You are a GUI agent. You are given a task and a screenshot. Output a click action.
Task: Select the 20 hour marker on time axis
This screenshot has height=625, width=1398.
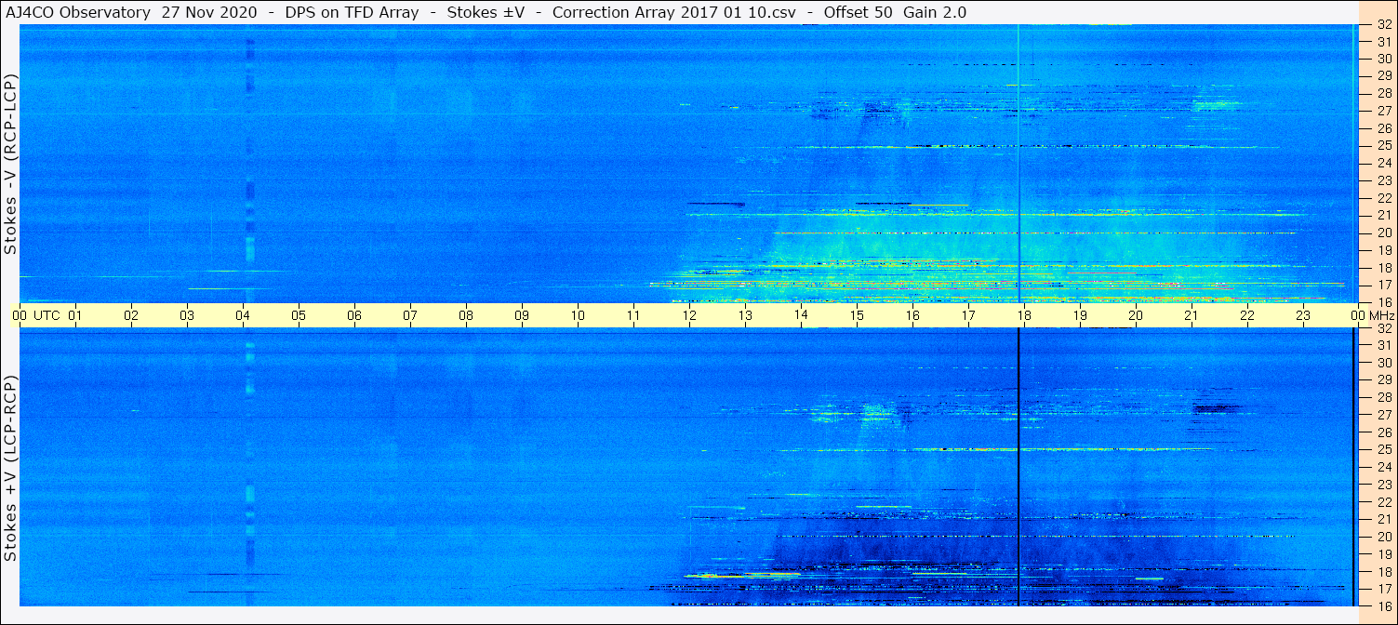[1136, 315]
